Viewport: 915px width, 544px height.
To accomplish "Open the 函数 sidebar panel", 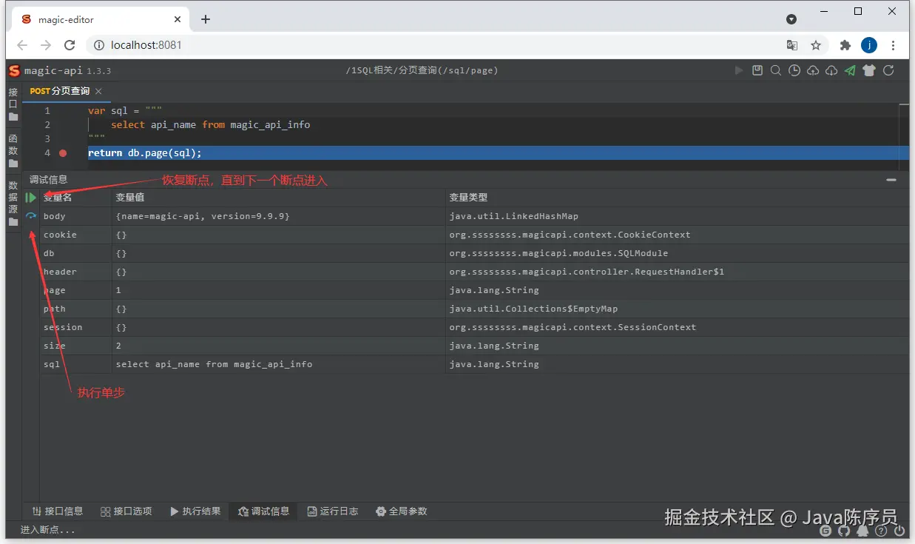I will coord(13,151).
